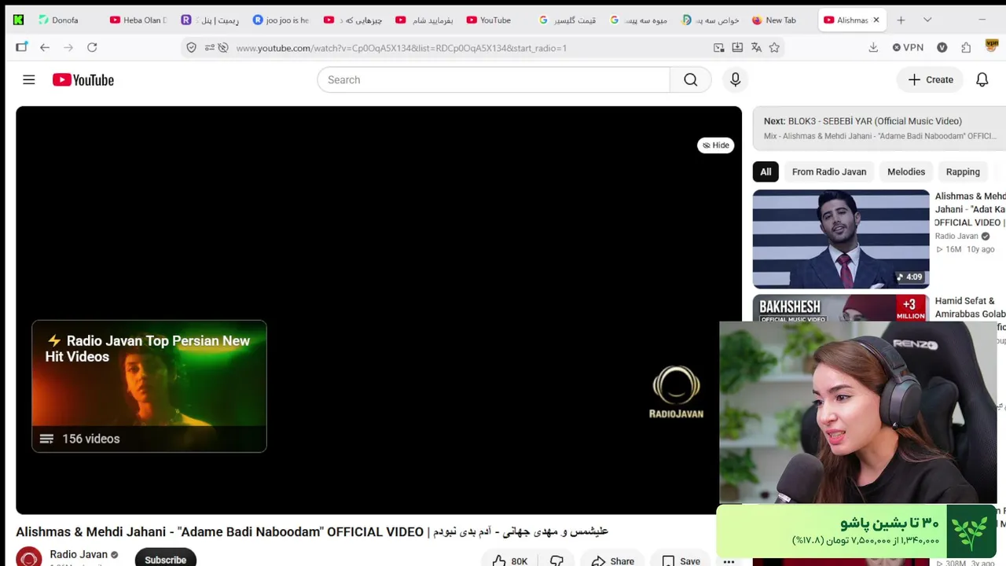Filter by From Radio Javan chip
Image resolution: width=1006 pixels, height=566 pixels.
(x=829, y=172)
